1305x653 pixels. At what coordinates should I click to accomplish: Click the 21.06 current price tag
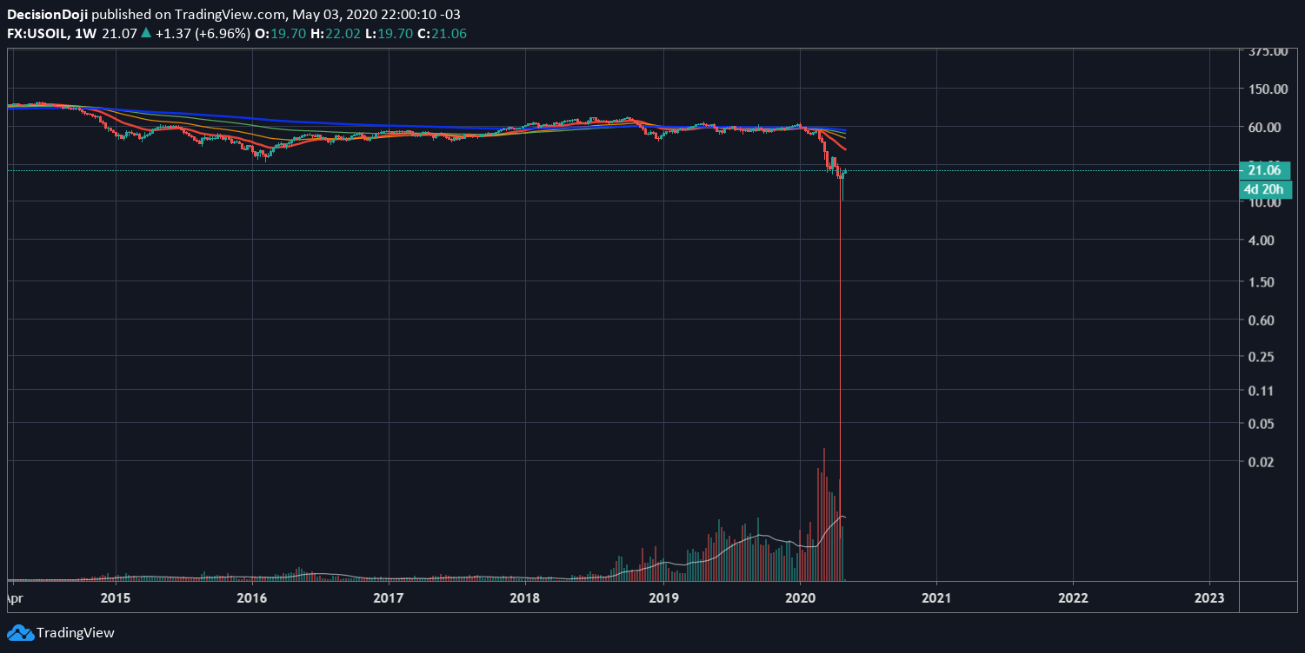[1264, 170]
